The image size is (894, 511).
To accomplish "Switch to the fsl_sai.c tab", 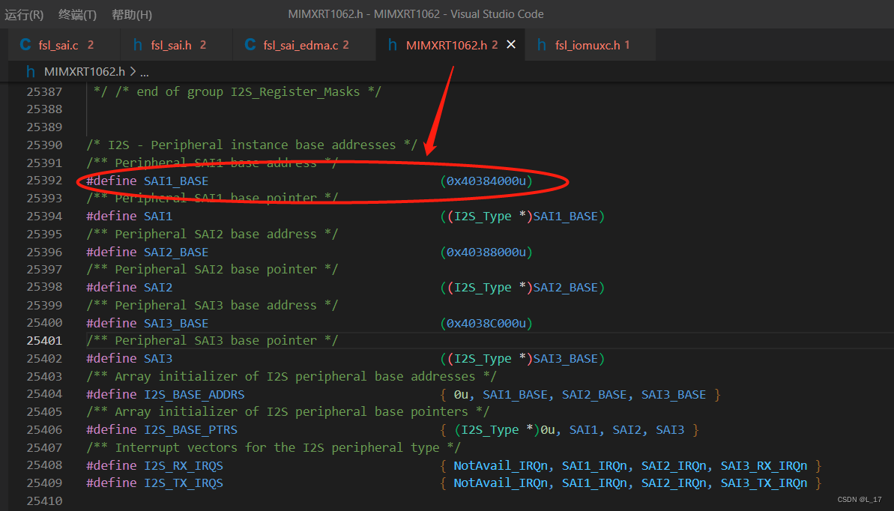I will pyautogui.click(x=64, y=45).
